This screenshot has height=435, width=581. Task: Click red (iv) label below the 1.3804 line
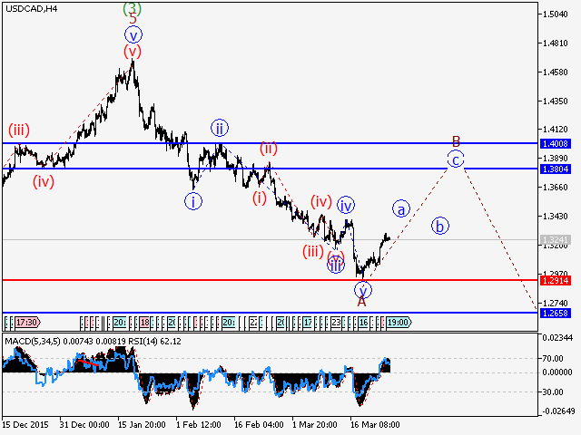tap(44, 181)
